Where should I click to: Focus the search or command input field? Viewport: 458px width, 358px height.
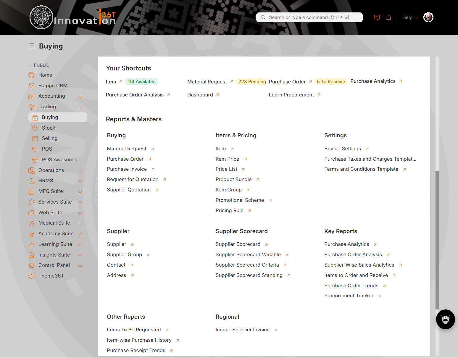(309, 17)
